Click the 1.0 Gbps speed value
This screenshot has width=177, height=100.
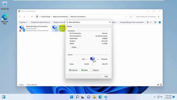tap(105, 44)
